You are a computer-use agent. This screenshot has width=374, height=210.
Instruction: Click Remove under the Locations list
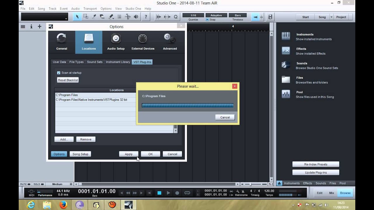(x=86, y=139)
